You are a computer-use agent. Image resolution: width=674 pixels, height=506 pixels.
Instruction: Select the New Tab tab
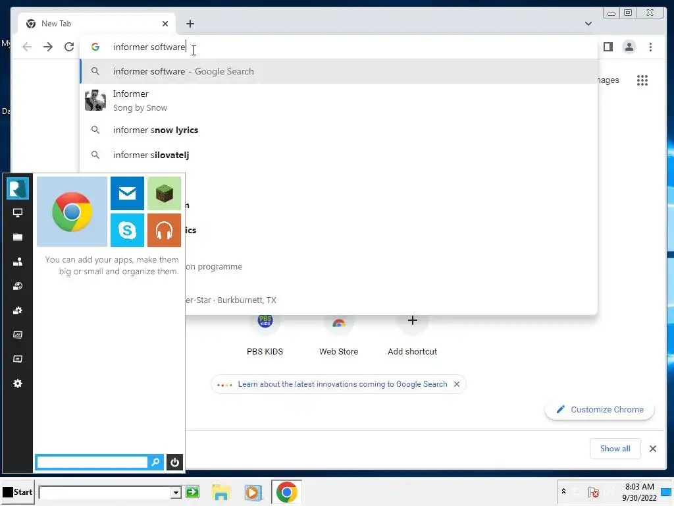[x=97, y=24]
